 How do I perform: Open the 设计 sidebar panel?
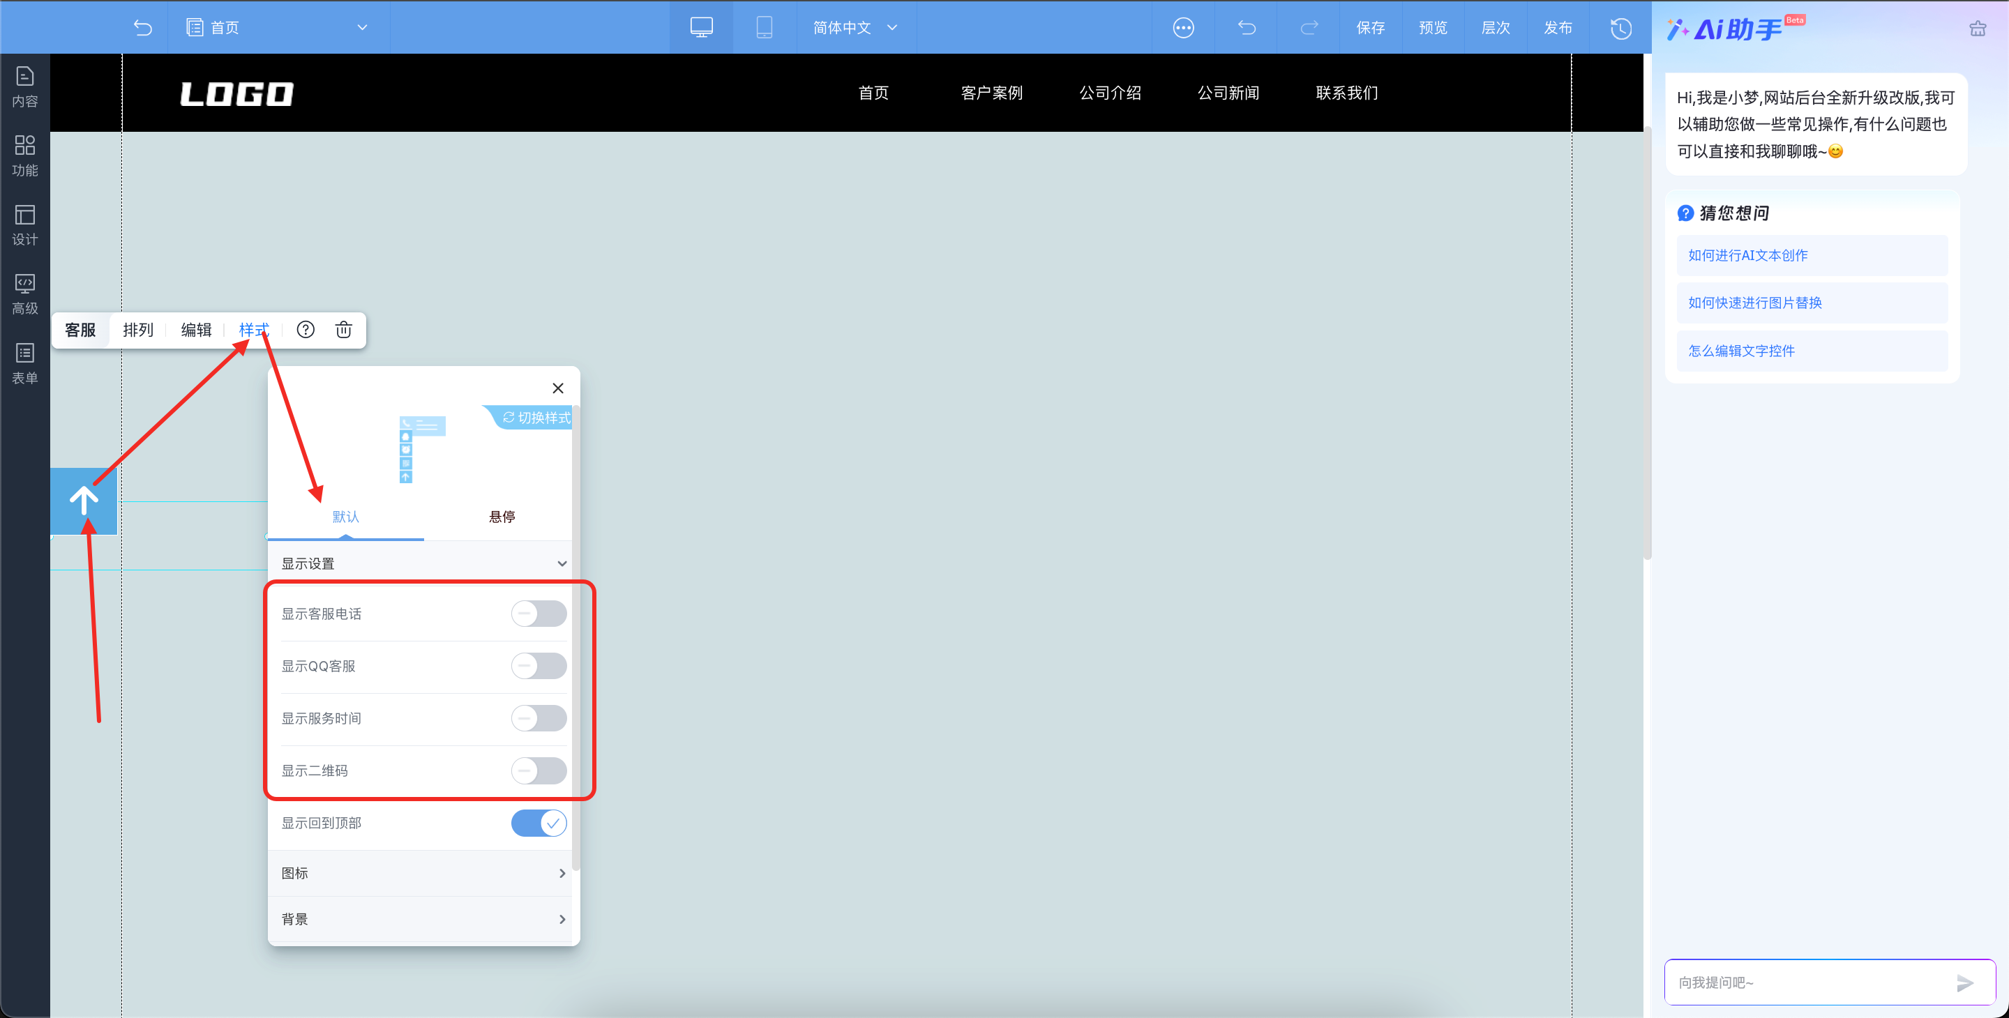25,225
